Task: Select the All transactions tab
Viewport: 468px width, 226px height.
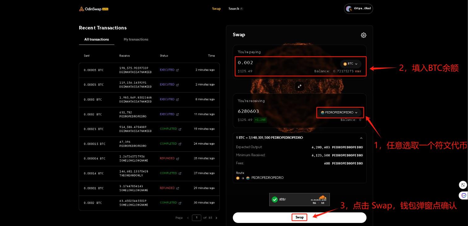Action: [96, 39]
